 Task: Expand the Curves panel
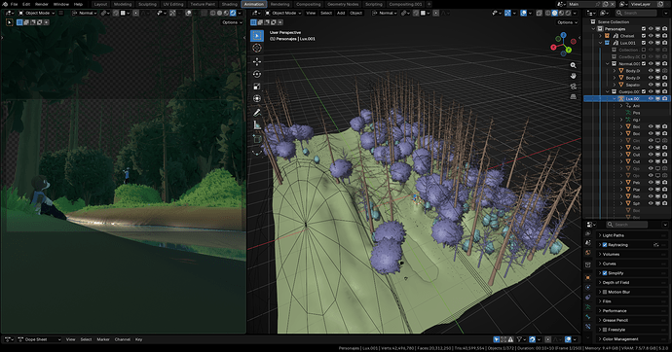click(632, 264)
